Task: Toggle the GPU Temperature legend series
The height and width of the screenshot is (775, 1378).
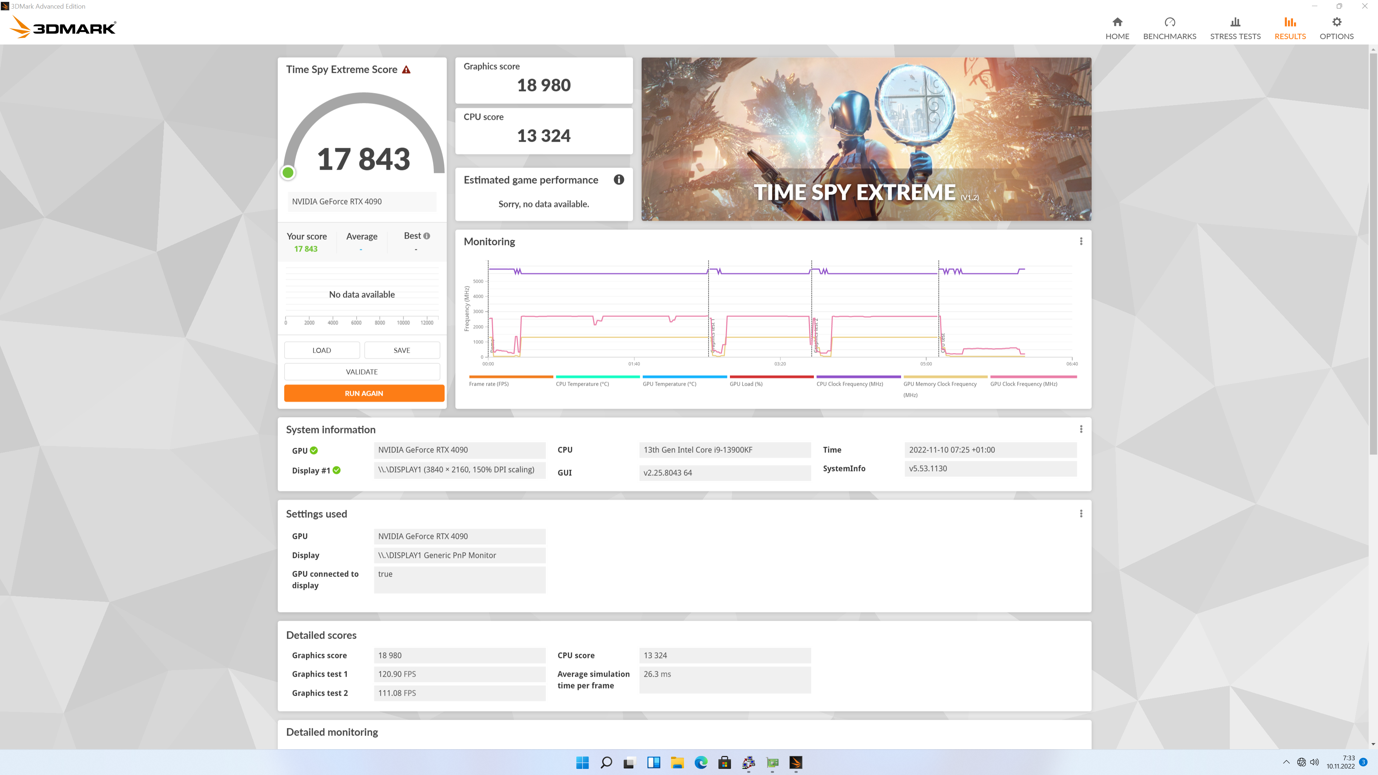Action: pos(684,381)
